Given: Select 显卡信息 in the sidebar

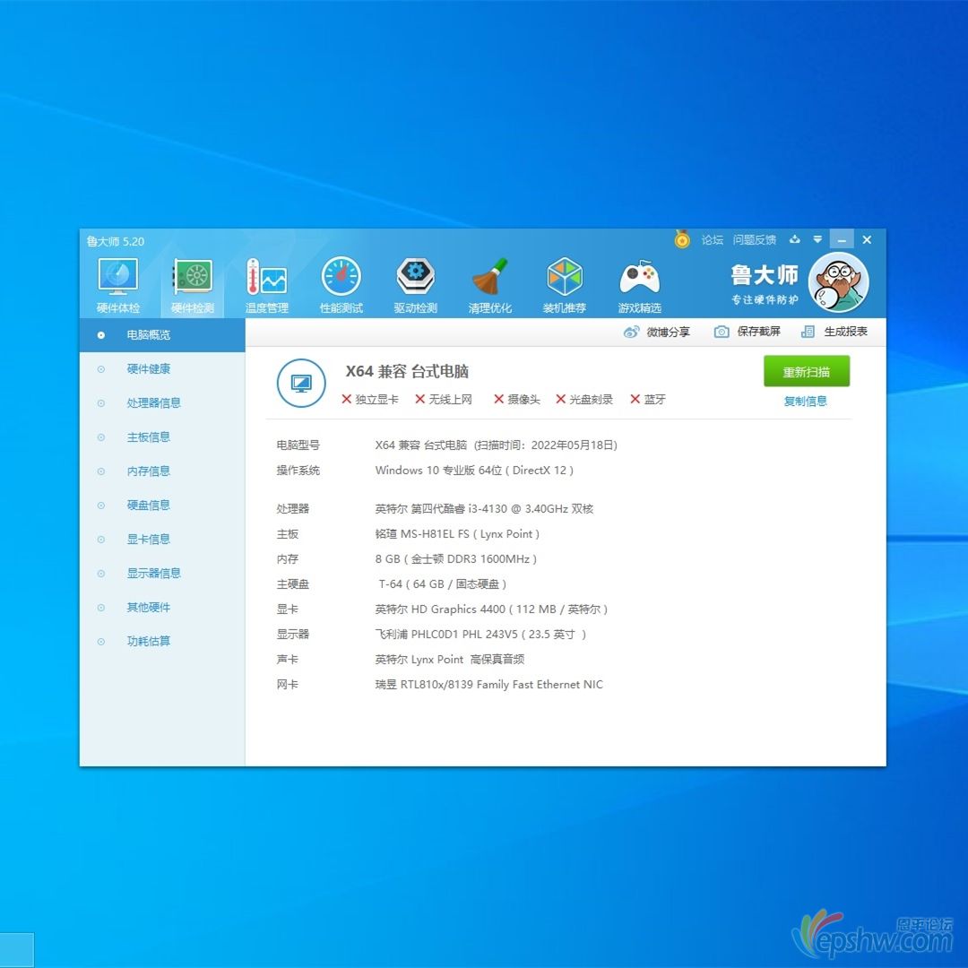Looking at the screenshot, I should click(x=162, y=539).
